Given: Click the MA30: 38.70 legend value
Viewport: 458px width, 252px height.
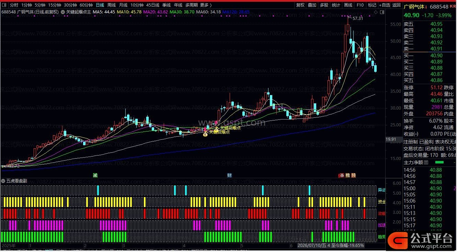Looking at the screenshot, I should click(x=182, y=12).
